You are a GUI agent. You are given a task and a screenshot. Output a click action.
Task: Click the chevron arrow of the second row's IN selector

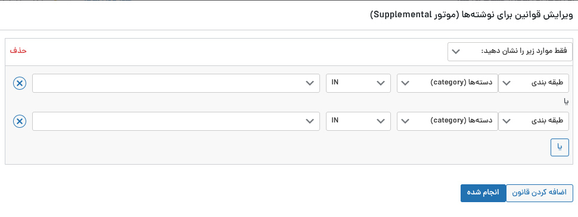point(381,121)
